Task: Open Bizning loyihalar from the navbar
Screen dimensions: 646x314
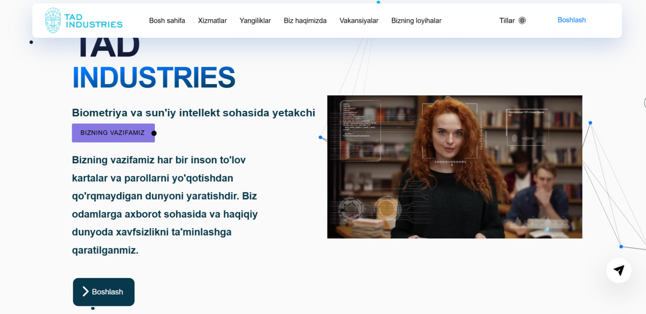Action: 416,21
